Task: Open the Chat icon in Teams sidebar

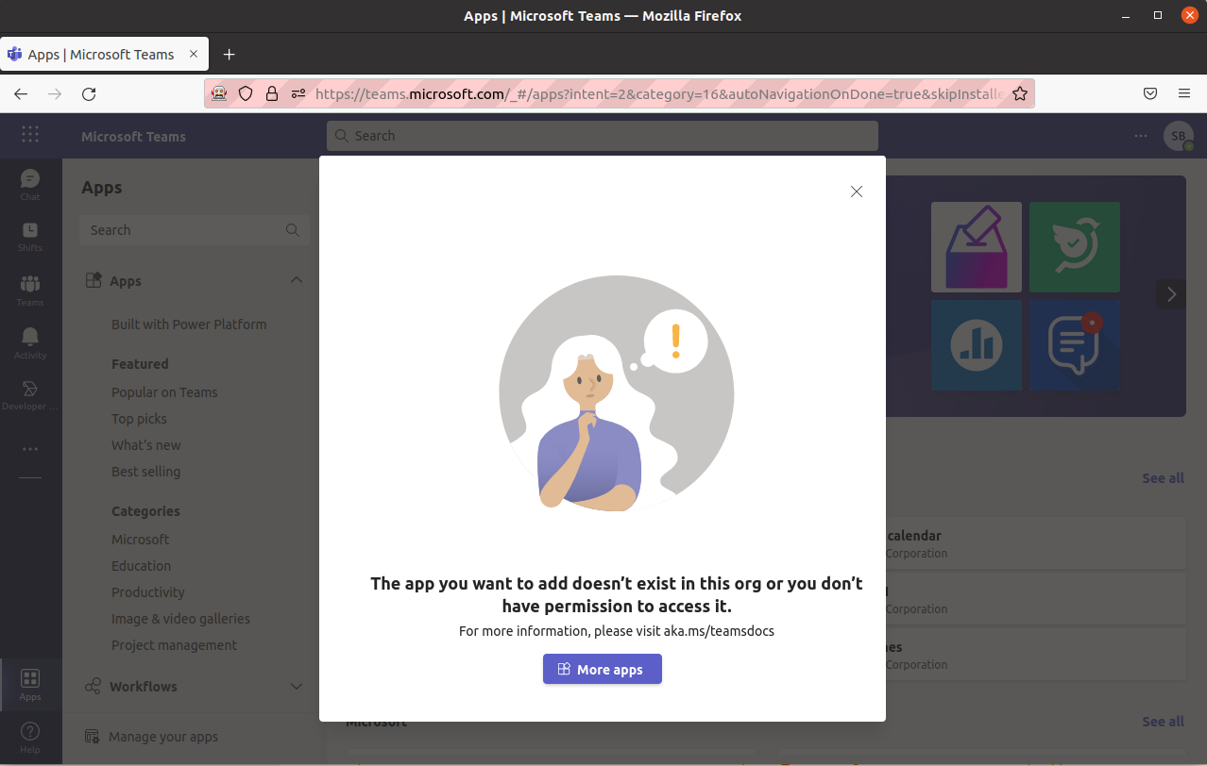Action: (30, 184)
